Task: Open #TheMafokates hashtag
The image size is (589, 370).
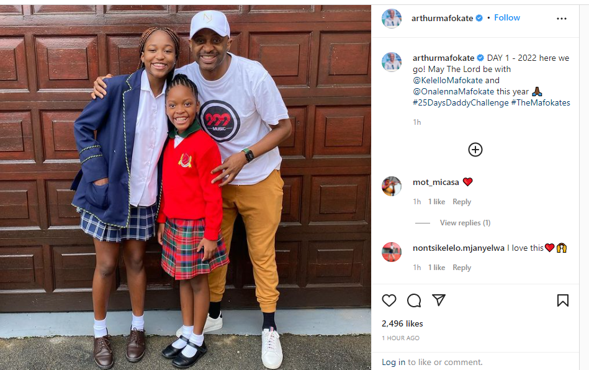Action: [x=541, y=102]
